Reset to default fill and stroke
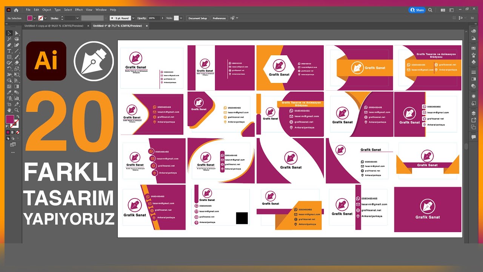 click(7, 127)
